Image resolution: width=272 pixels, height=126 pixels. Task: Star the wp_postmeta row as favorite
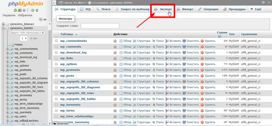pyautogui.click(x=115, y=70)
